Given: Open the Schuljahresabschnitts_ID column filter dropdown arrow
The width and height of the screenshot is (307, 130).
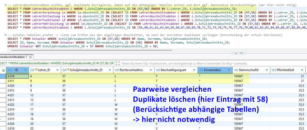Looking at the screenshot, I should tap(110, 70).
